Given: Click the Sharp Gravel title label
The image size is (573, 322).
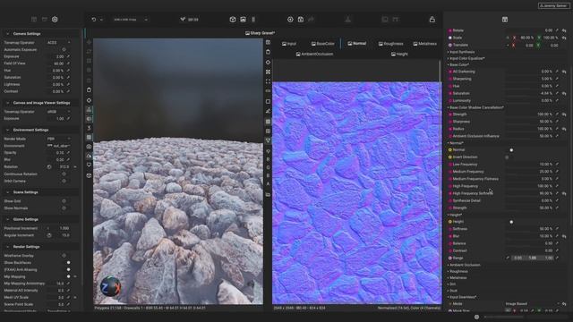Looking at the screenshot, I should point(260,33).
